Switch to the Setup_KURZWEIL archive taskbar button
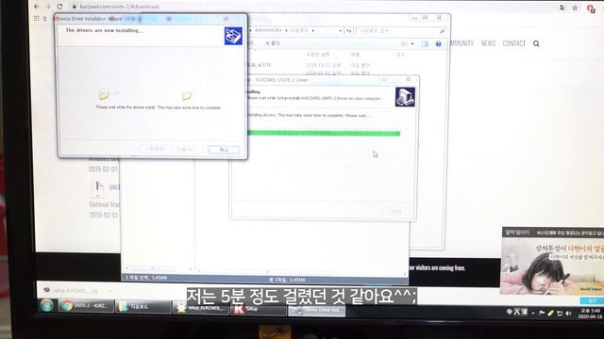604x339 pixels. [200, 308]
